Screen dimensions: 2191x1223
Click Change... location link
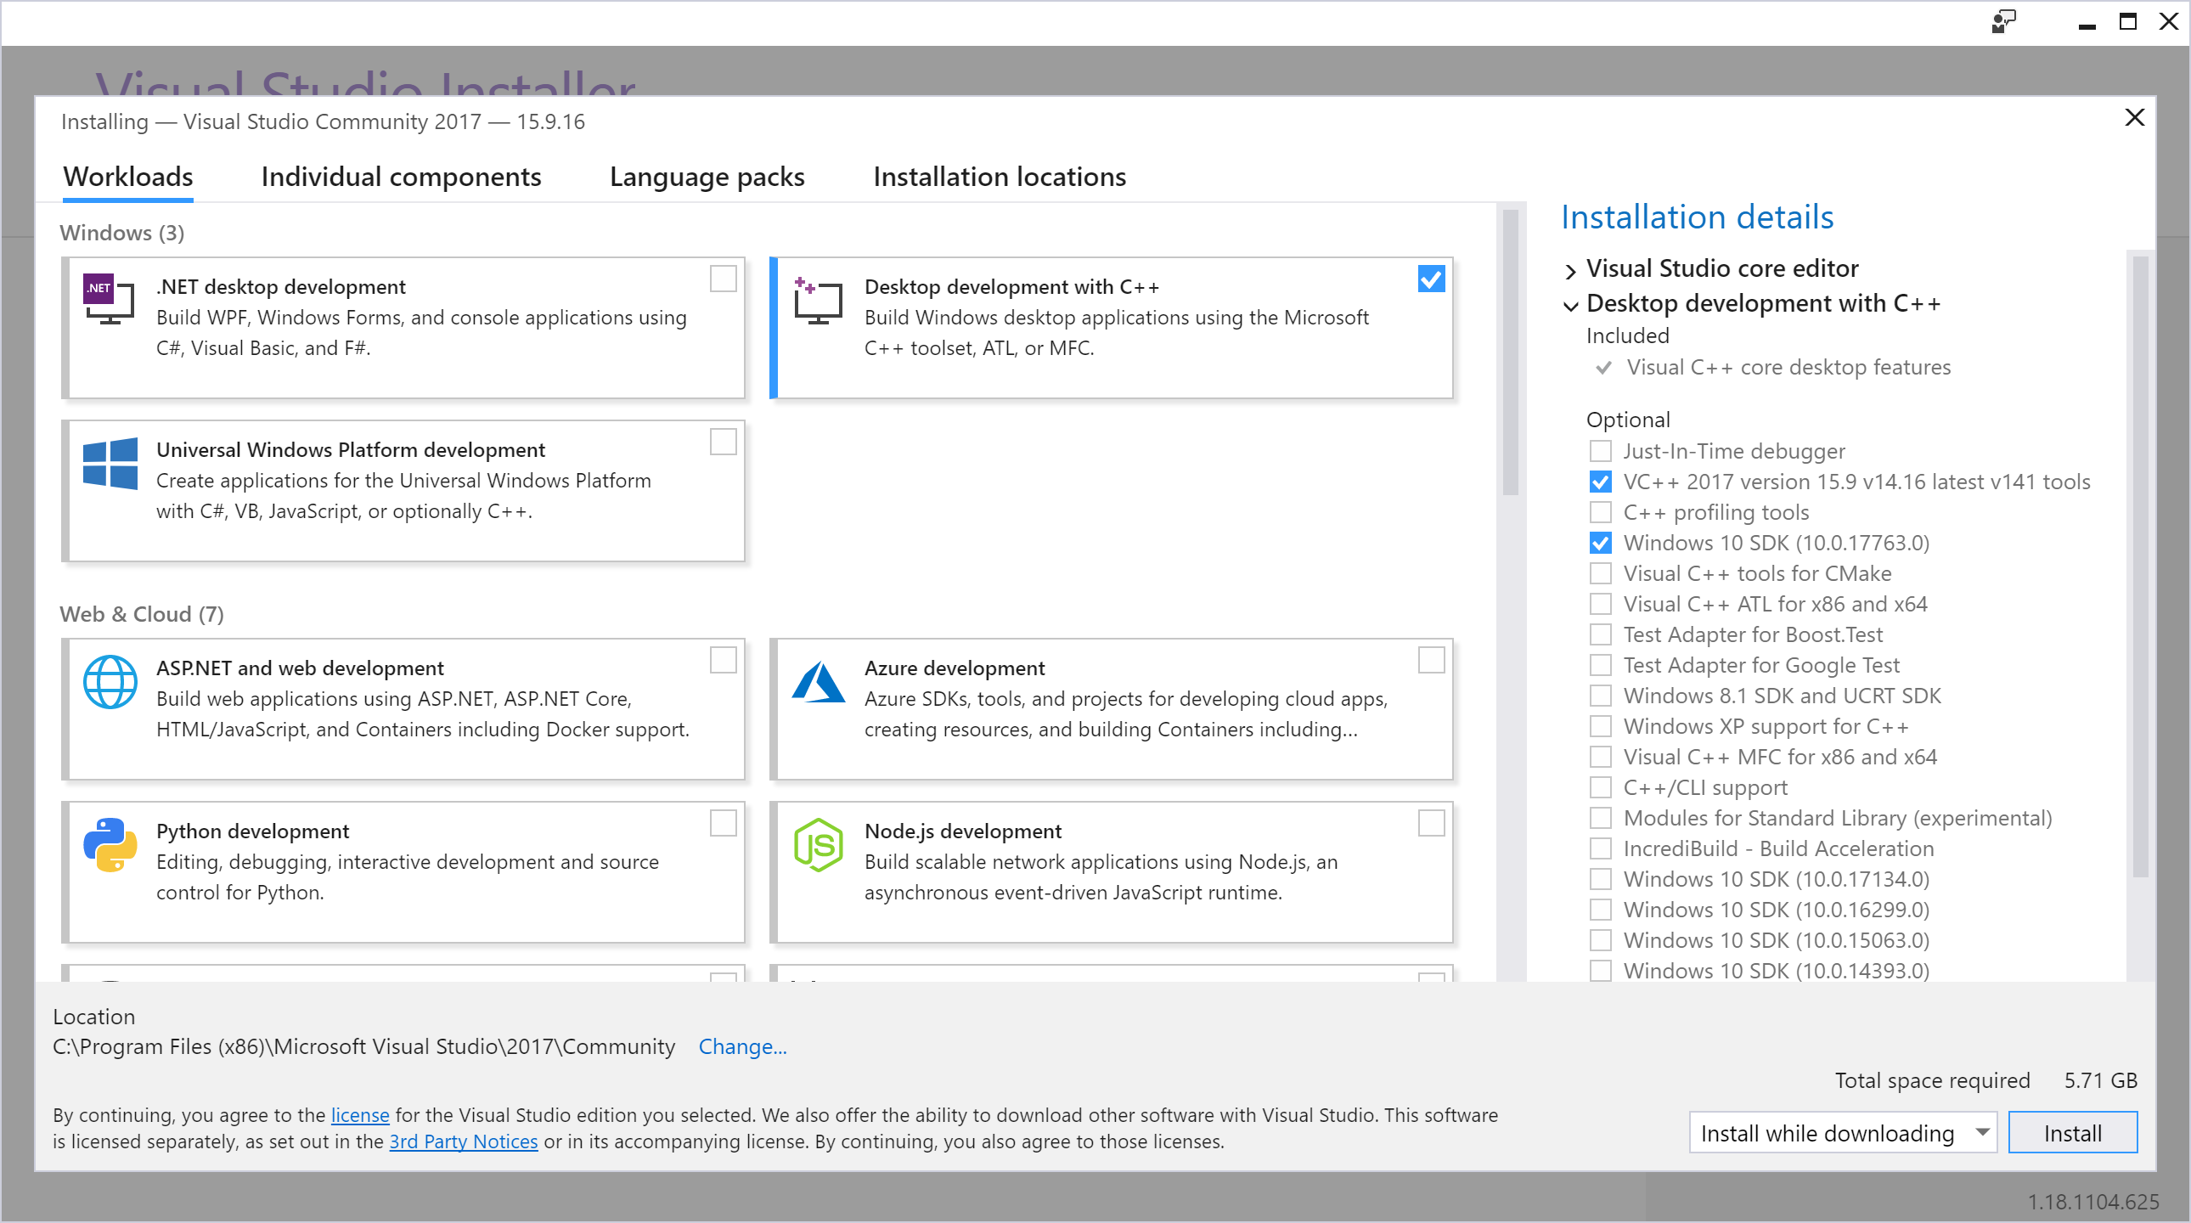click(x=741, y=1046)
